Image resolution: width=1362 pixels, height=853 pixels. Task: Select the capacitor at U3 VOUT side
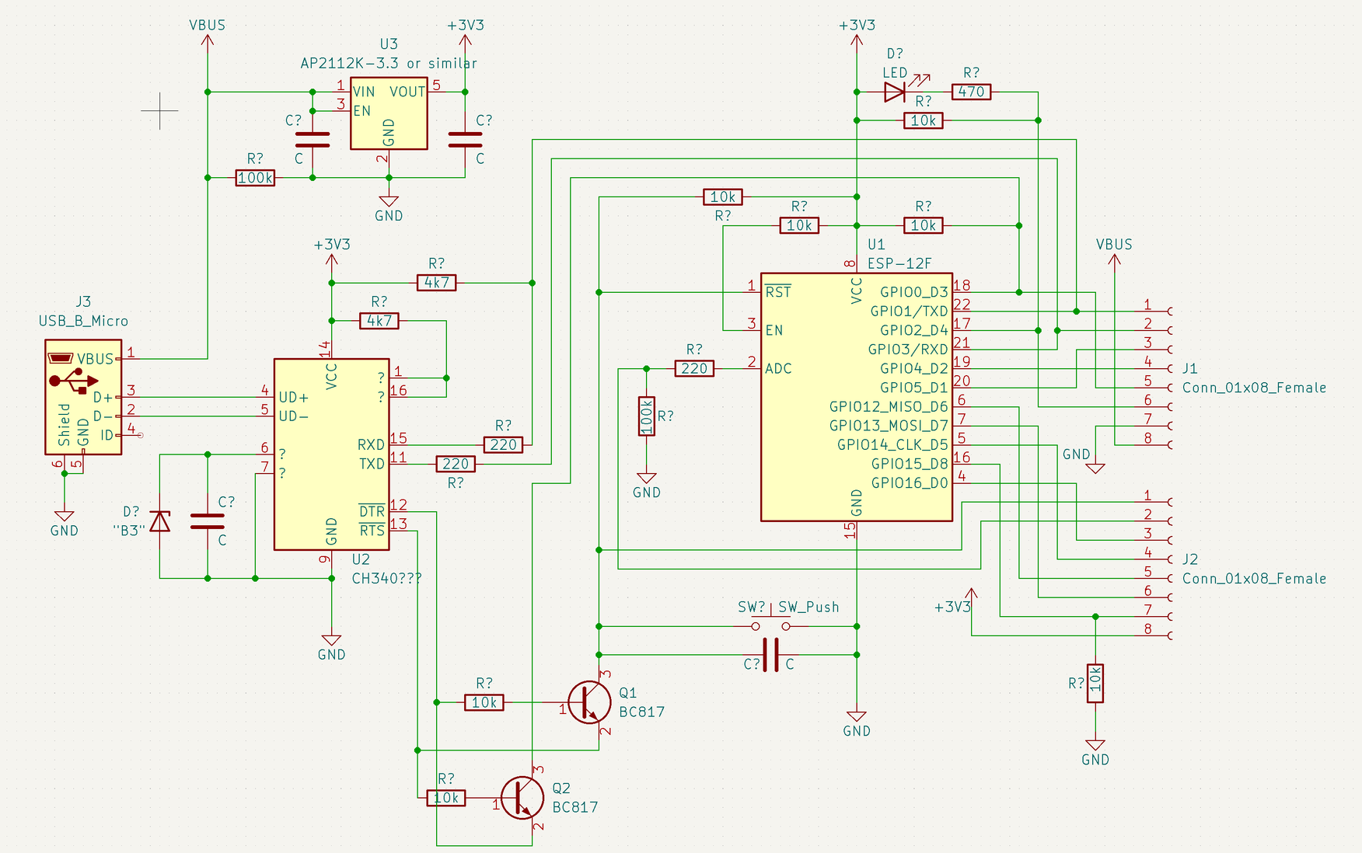[465, 140]
